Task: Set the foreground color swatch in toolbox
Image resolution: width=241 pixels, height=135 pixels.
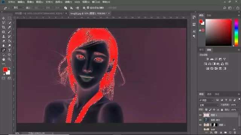Action: (x=5, y=70)
